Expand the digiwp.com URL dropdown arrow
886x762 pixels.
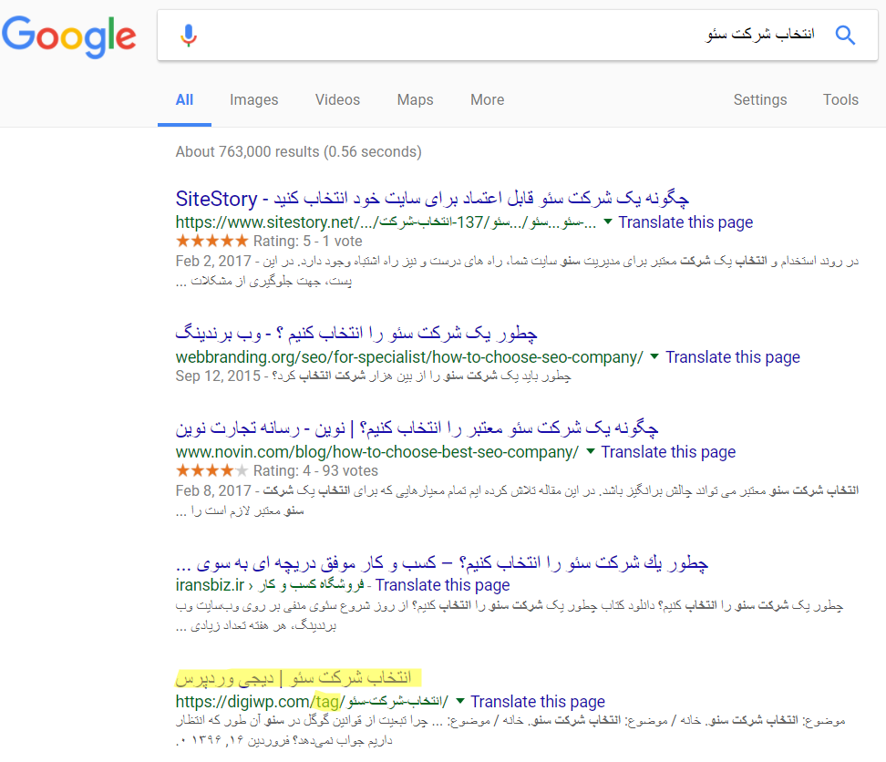coord(460,701)
